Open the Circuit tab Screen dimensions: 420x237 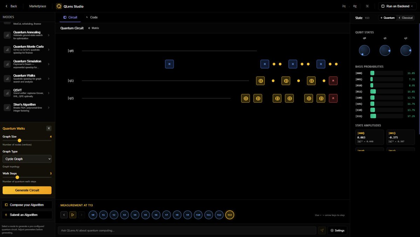70,18
